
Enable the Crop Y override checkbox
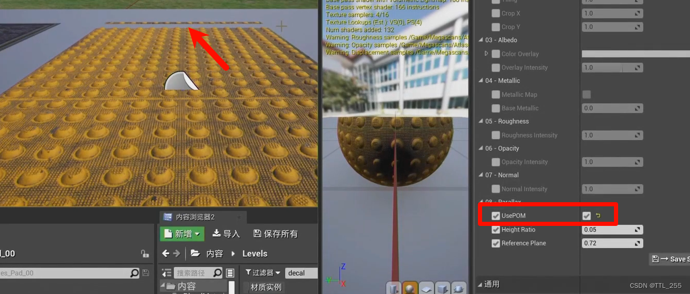click(496, 27)
